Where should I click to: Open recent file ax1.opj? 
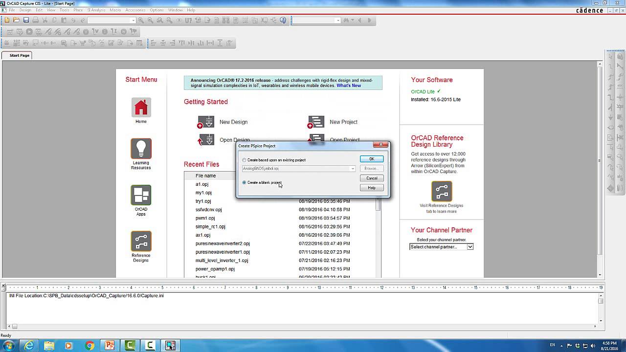[203, 235]
